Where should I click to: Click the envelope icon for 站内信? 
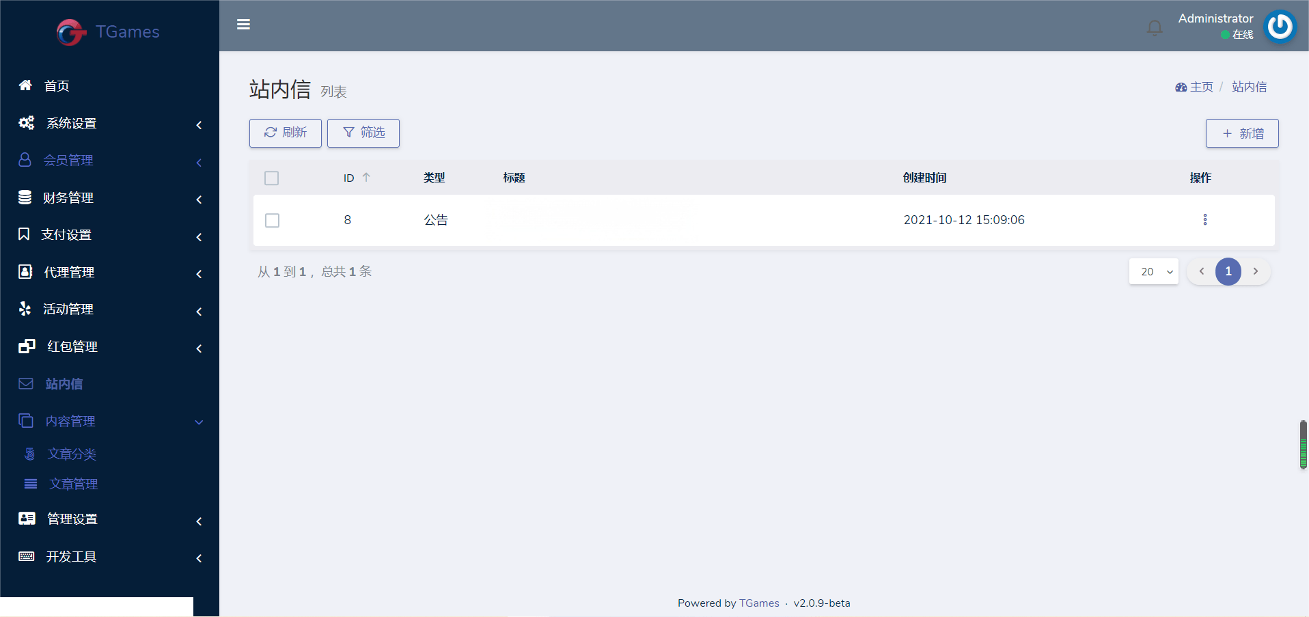point(26,384)
